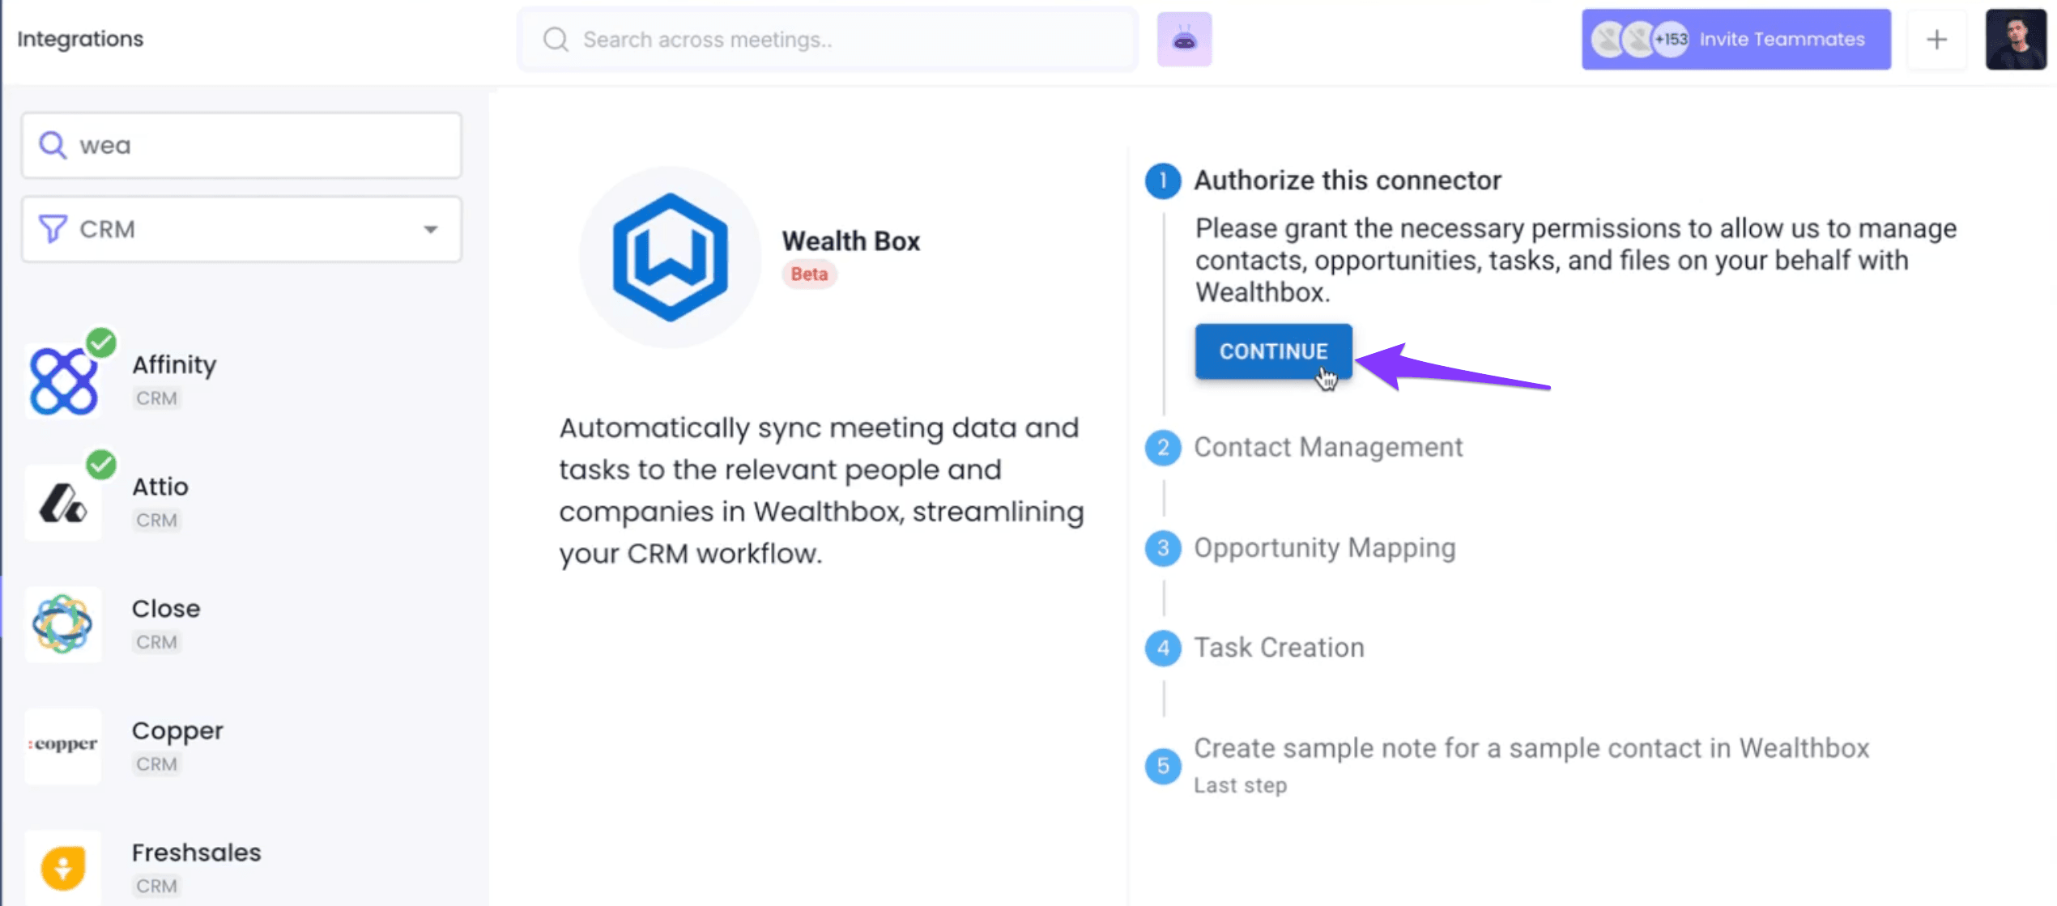This screenshot has width=2057, height=906.
Task: Open the Freshsales integration logo
Action: pyautogui.click(x=63, y=868)
